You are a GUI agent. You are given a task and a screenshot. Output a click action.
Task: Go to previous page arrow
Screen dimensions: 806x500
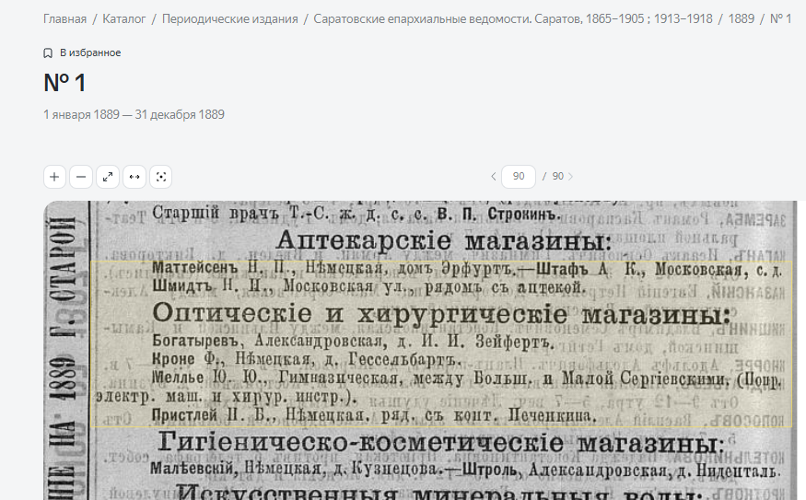pos(494,176)
